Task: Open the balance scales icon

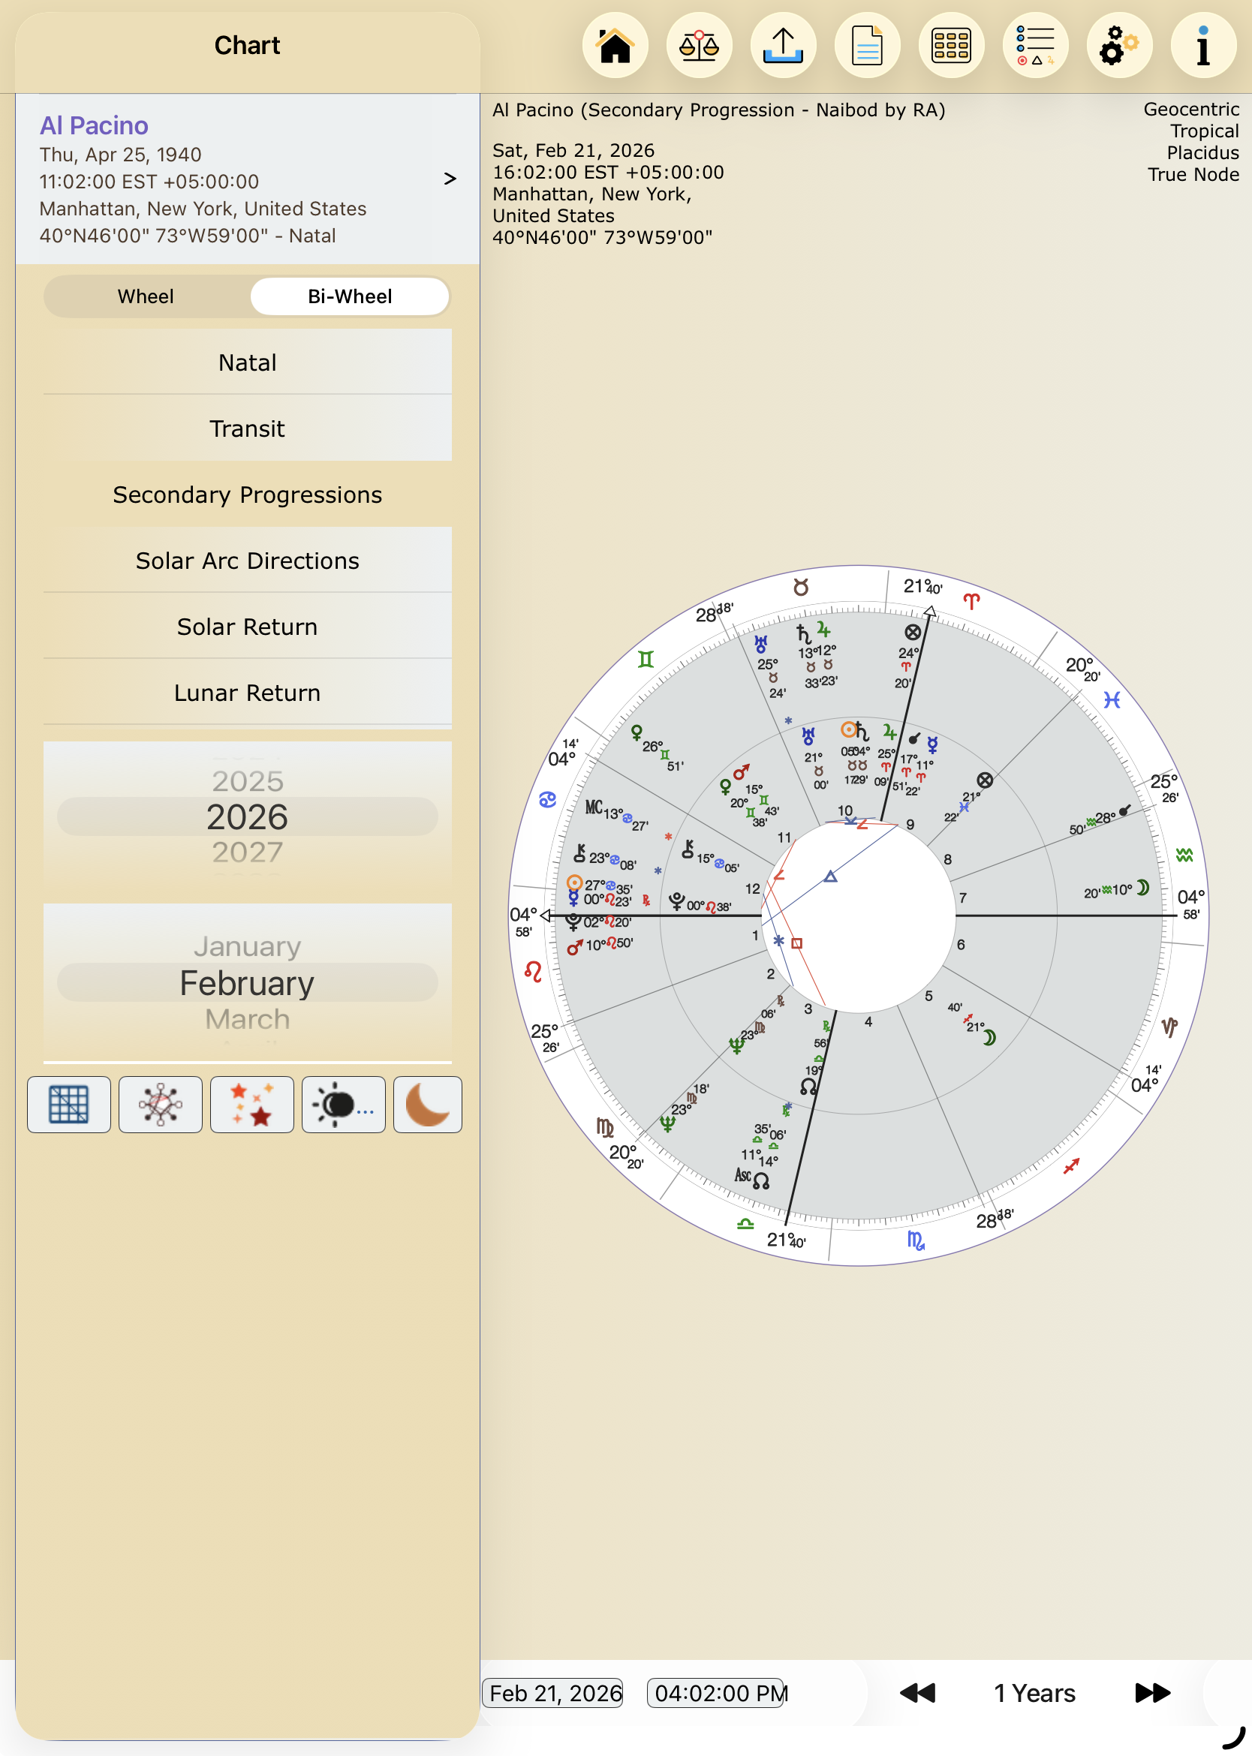Action: [x=699, y=47]
